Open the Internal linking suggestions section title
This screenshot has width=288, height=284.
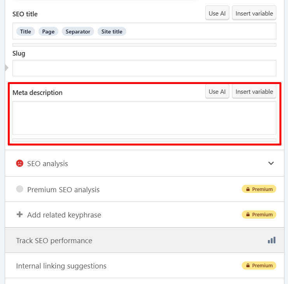pyautogui.click(x=61, y=266)
